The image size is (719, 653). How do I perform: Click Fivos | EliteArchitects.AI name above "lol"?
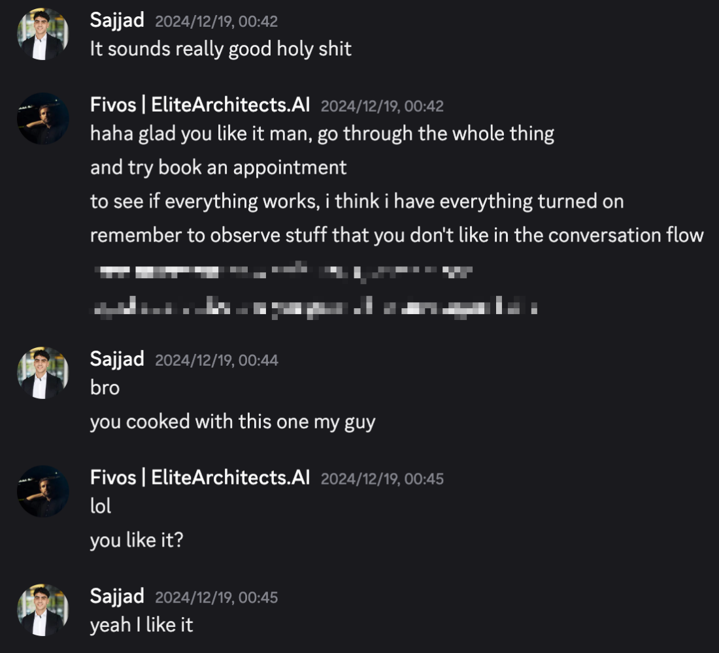click(200, 477)
